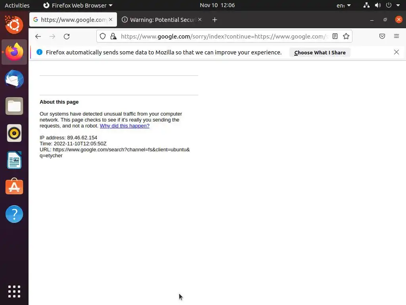Image resolution: width=406 pixels, height=305 pixels.
Task: Click the blue info icon in notification bar
Action: click(39, 52)
